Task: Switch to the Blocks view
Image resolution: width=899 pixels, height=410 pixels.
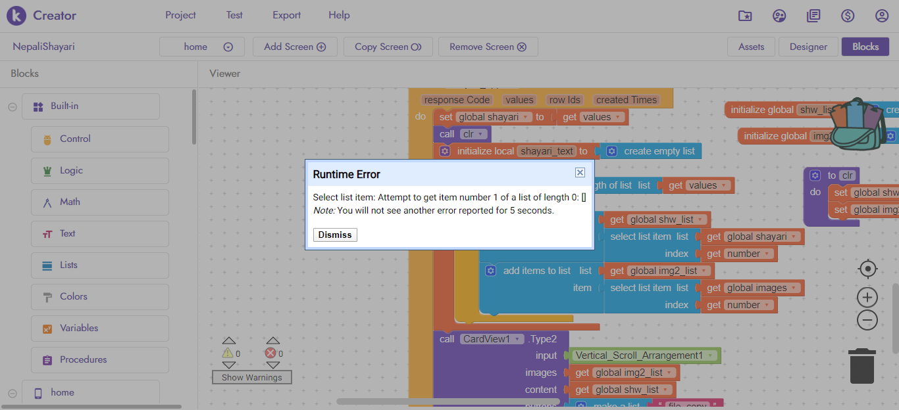Action: [865, 47]
